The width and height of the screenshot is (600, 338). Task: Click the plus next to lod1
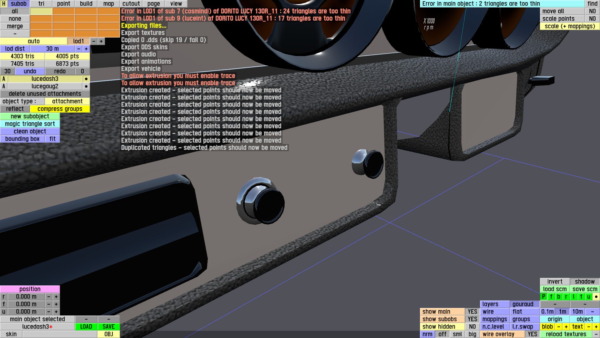[101, 41]
